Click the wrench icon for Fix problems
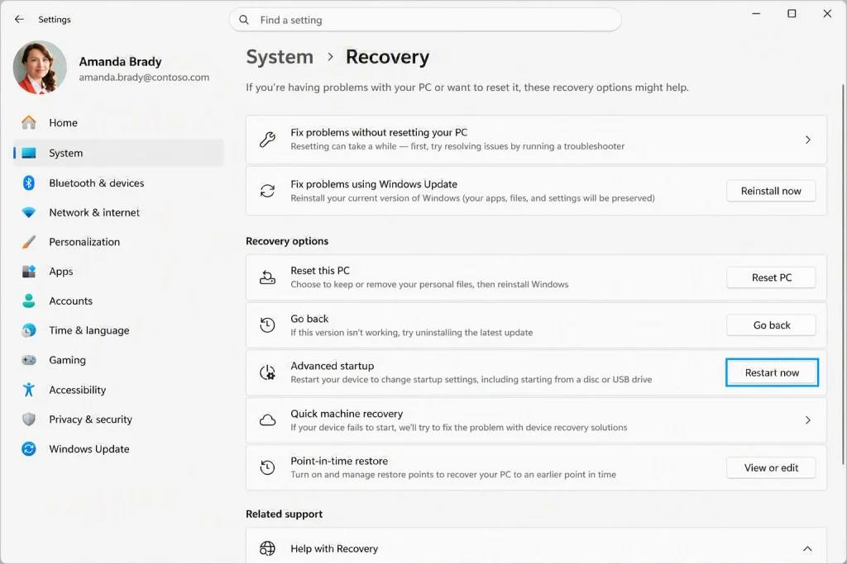 coord(267,140)
